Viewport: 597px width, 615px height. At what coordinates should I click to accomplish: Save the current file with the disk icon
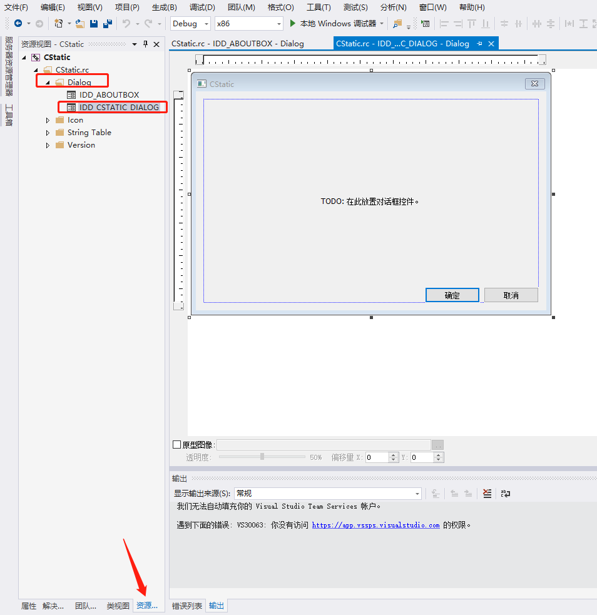click(x=94, y=24)
